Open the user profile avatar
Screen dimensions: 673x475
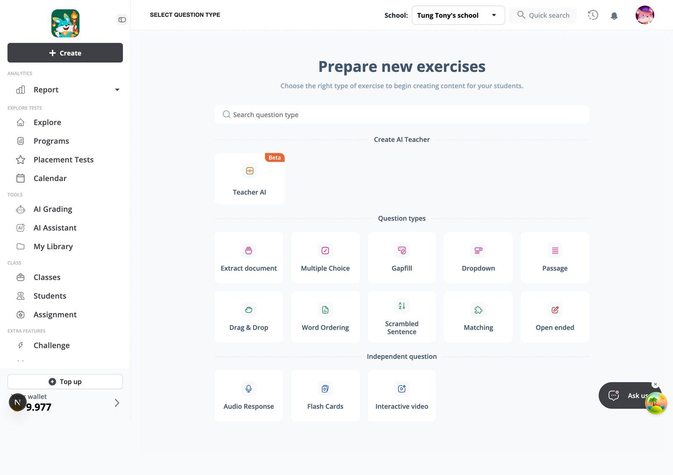point(644,15)
